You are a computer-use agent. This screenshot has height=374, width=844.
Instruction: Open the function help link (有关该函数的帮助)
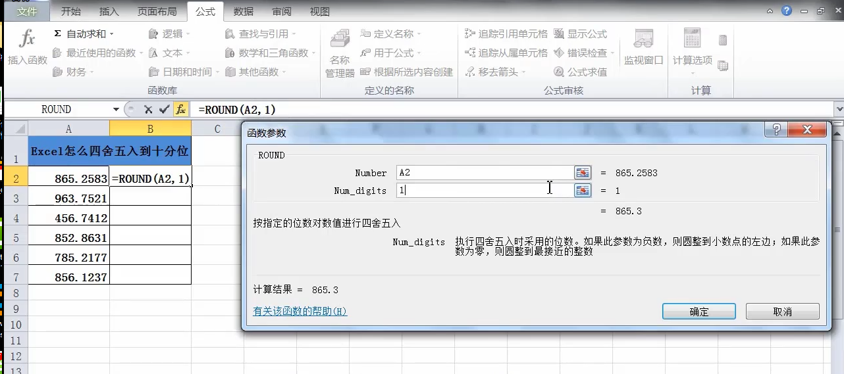300,312
